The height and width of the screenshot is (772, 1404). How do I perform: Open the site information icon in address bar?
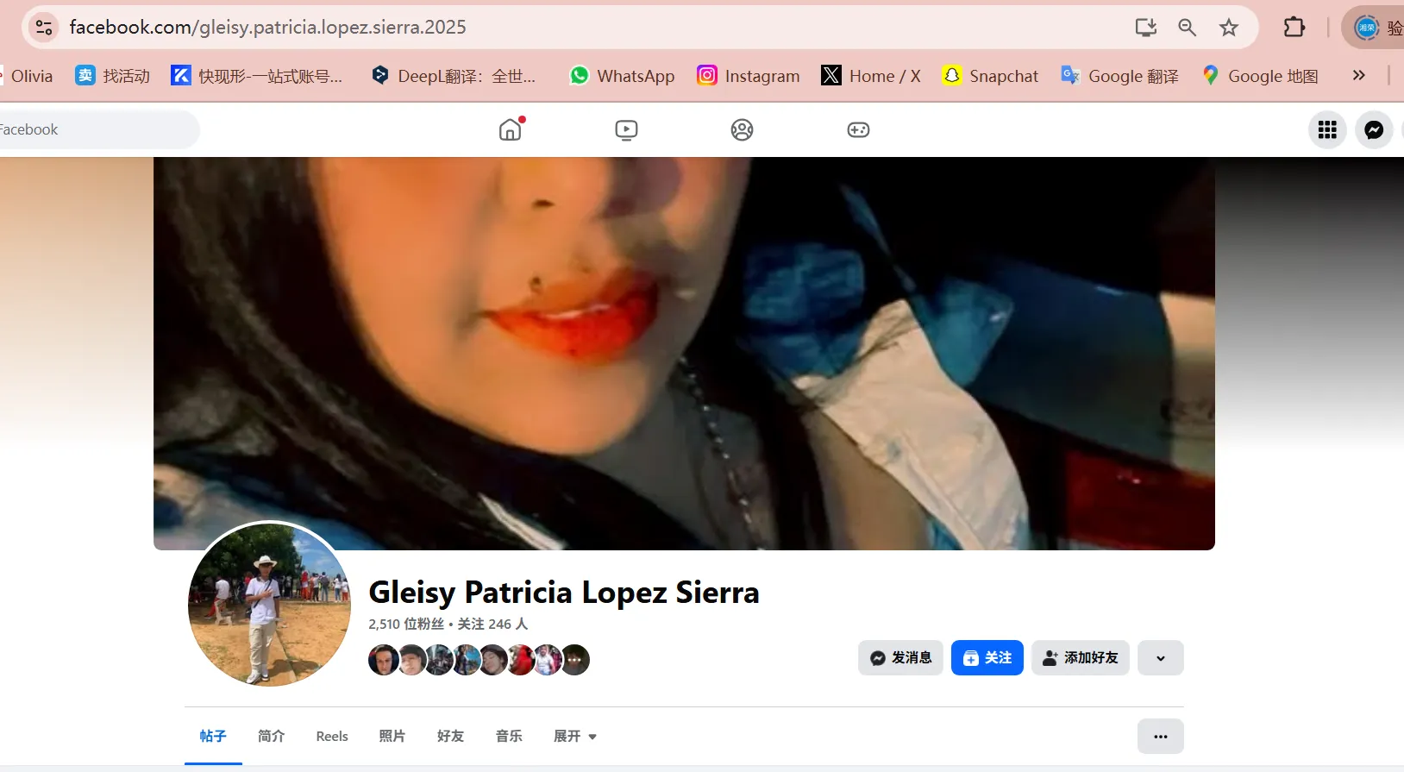click(44, 28)
